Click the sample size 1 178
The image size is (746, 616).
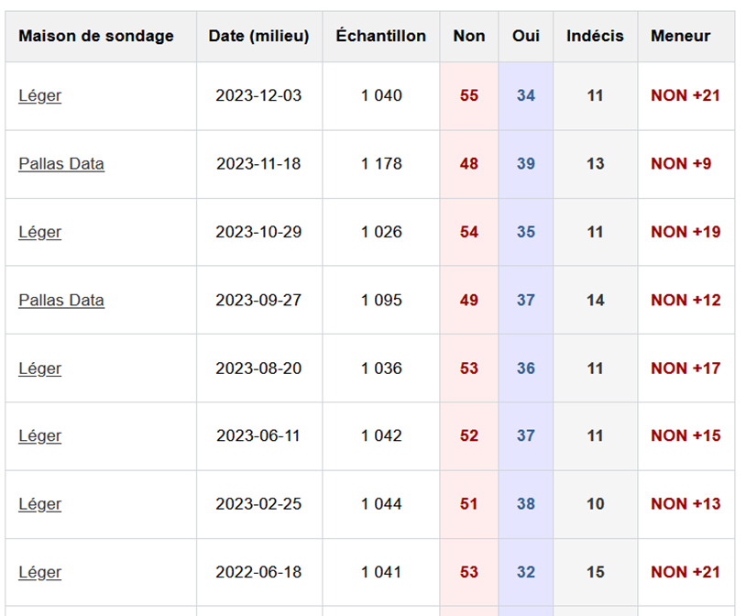tap(381, 164)
